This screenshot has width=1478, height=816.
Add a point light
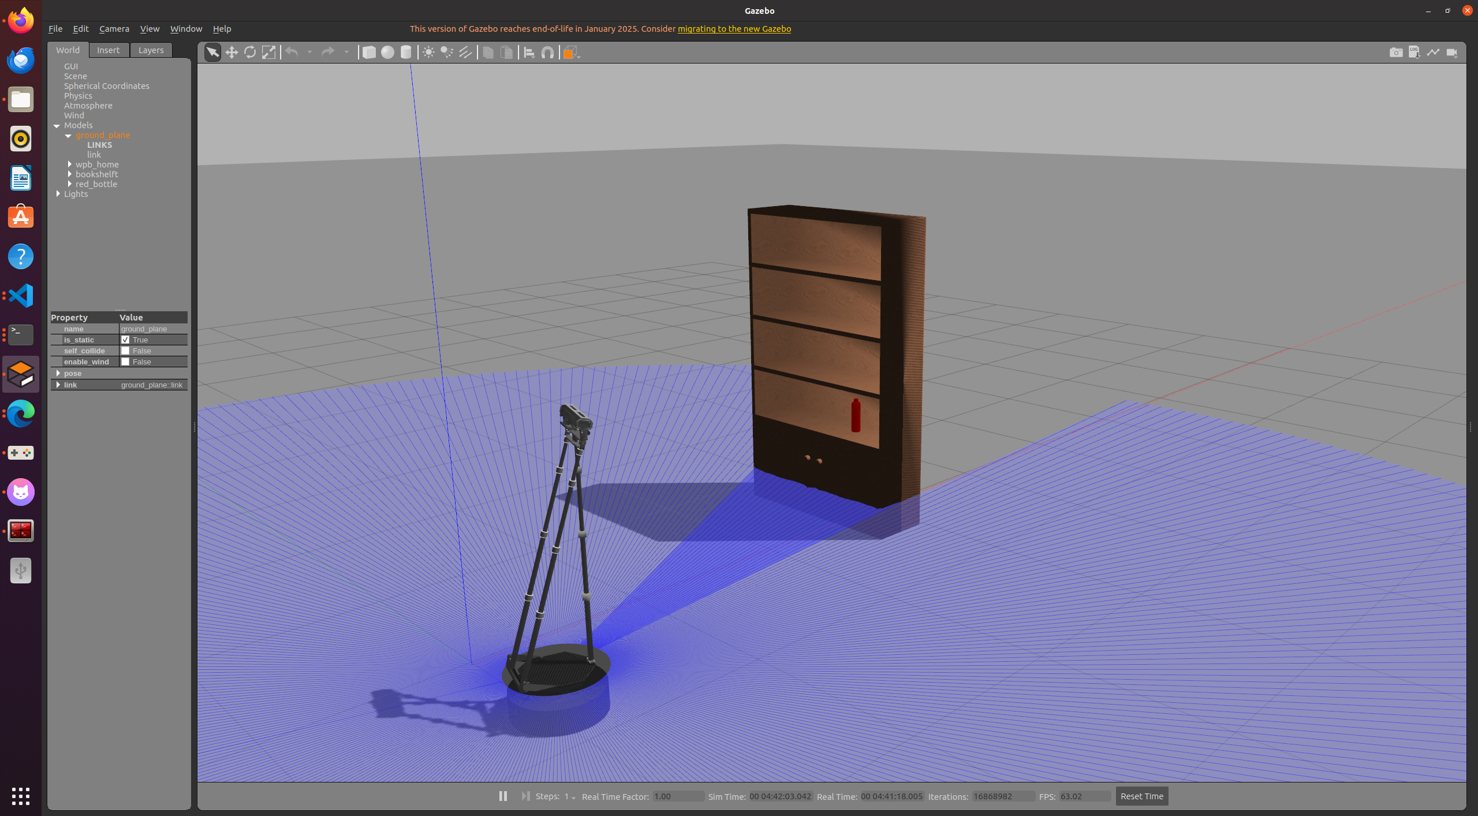[x=428, y=53]
